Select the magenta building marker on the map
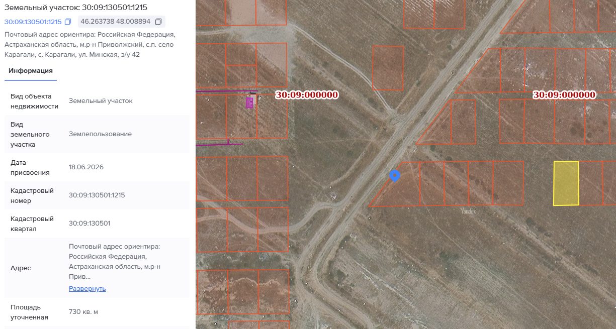 pos(249,103)
